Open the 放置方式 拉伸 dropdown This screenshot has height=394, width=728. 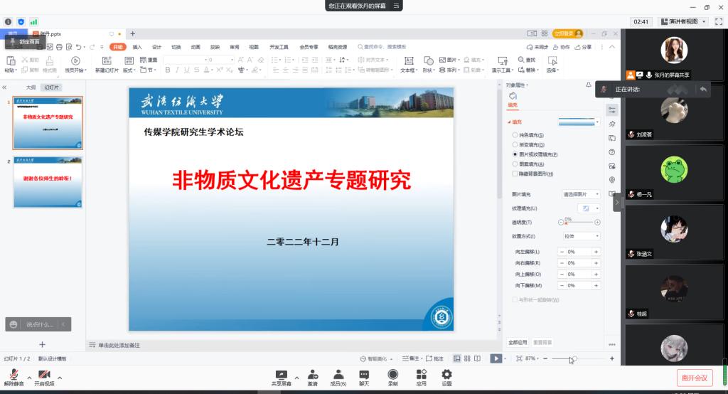coord(581,236)
